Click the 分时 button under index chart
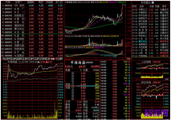Screen dimensions: 173x121 coord(167,79)
